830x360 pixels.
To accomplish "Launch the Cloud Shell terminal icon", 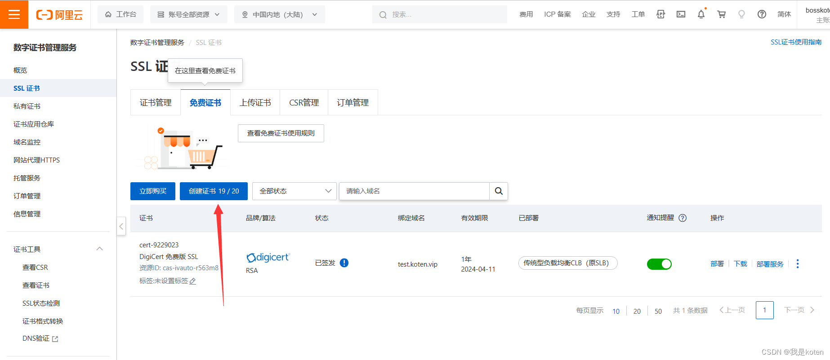I will pyautogui.click(x=681, y=14).
